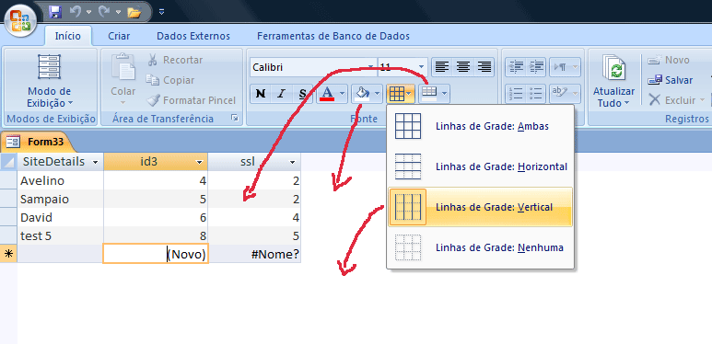Screen dimensions: 712x344
Task: Open file using the folder icon
Action: click(x=134, y=12)
